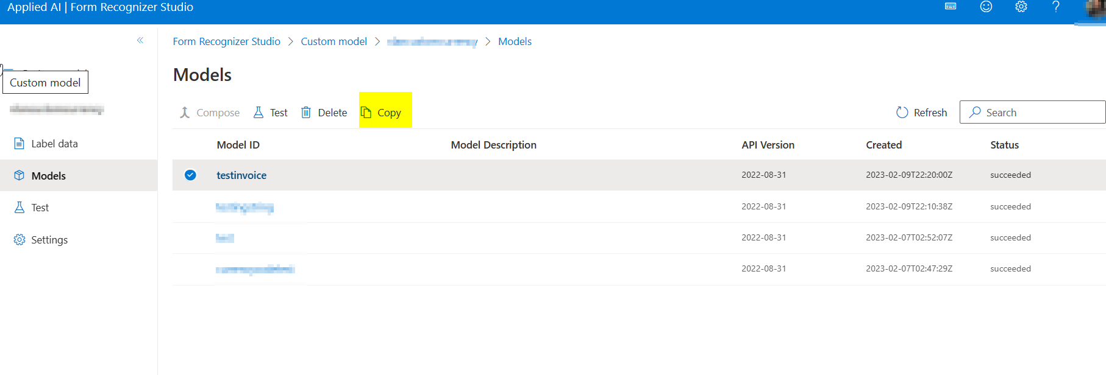Open the user profile avatar

tap(1096, 9)
